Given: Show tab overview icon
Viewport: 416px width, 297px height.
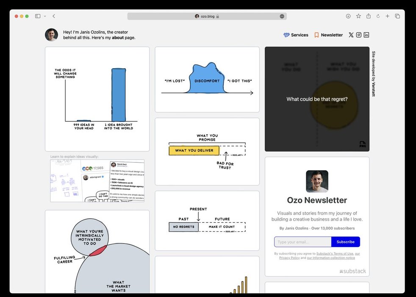Looking at the screenshot, I should [x=397, y=16].
